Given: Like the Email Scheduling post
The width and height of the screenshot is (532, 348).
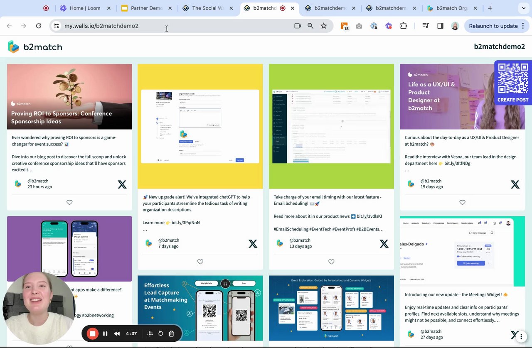Looking at the screenshot, I should pos(331,262).
